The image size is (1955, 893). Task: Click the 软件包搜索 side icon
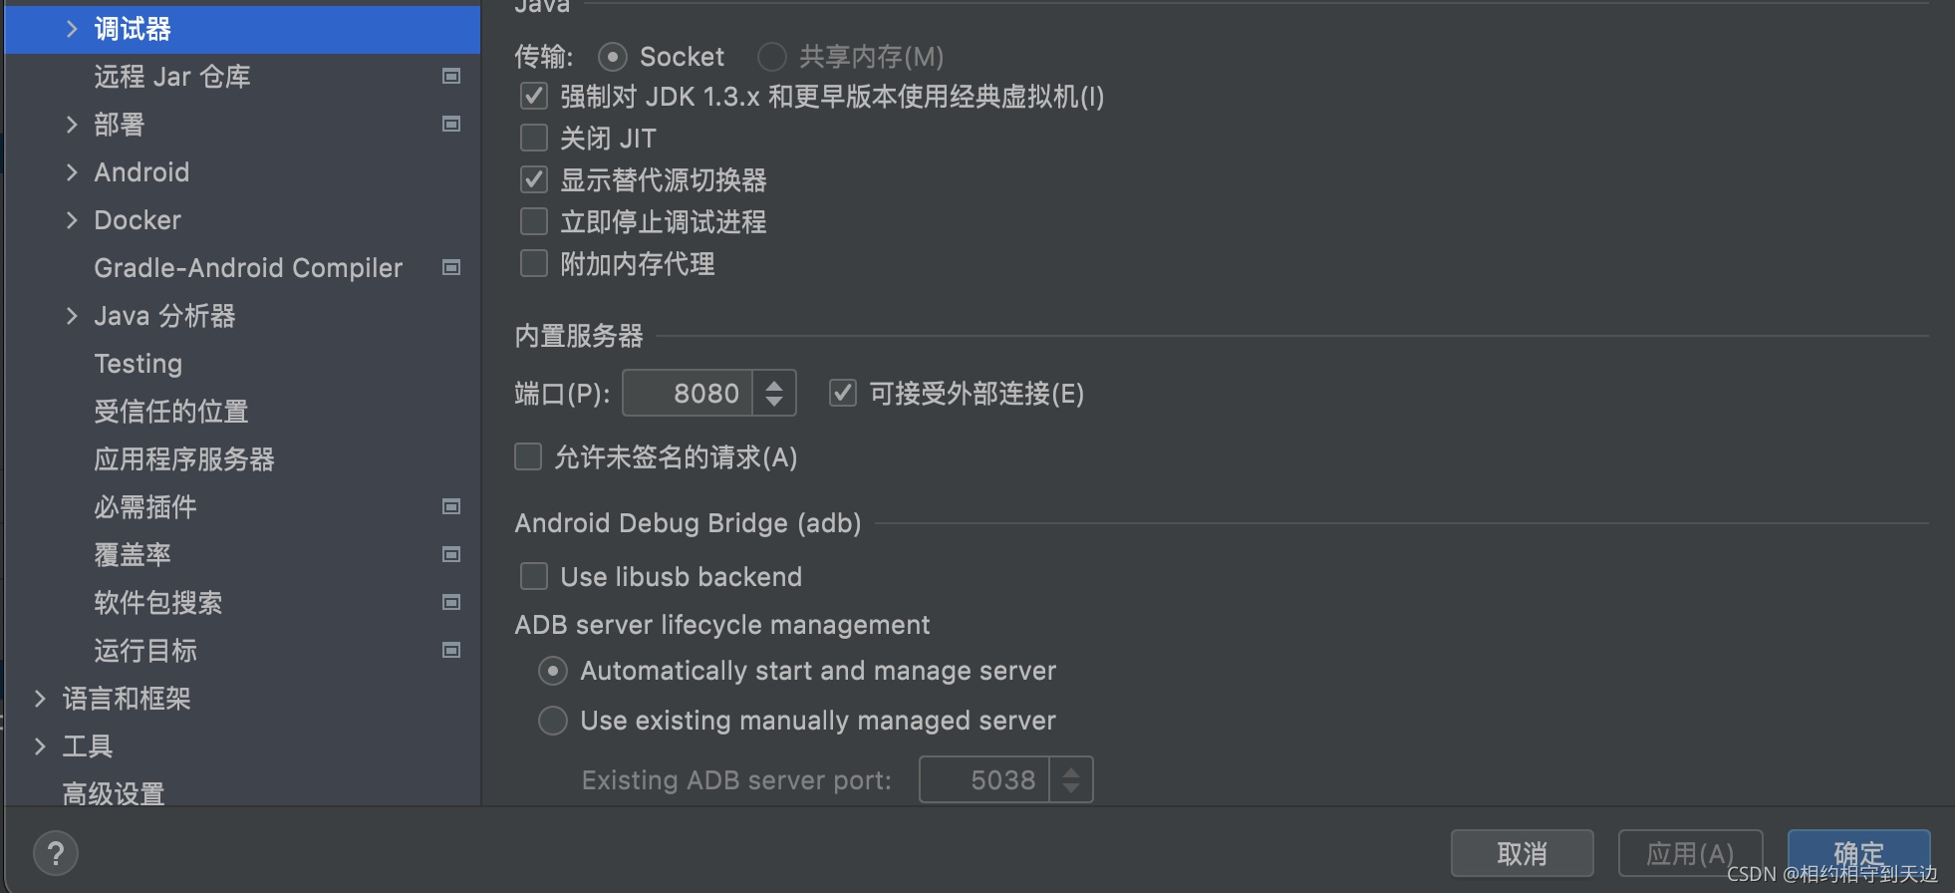pos(451,602)
